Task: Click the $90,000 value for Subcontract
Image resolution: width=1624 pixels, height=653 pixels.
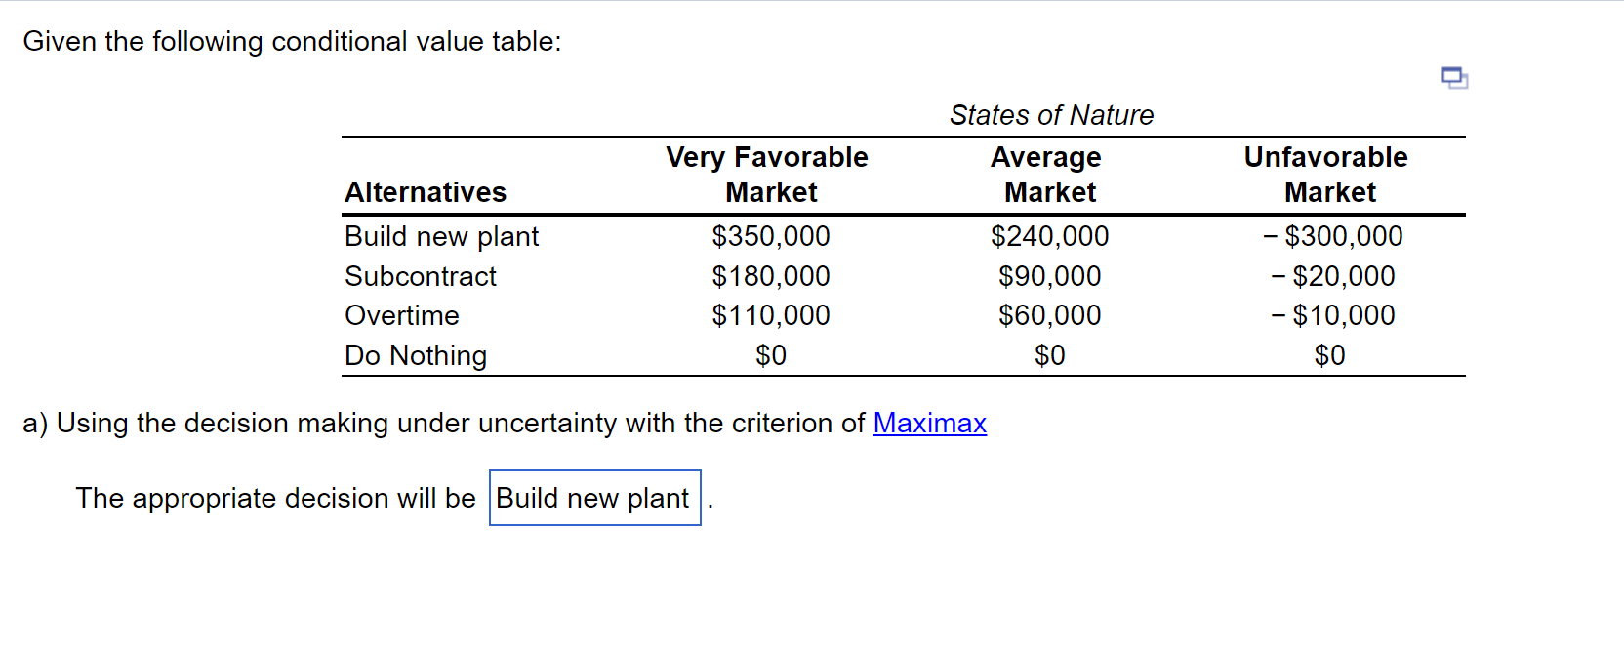Action: [1050, 276]
